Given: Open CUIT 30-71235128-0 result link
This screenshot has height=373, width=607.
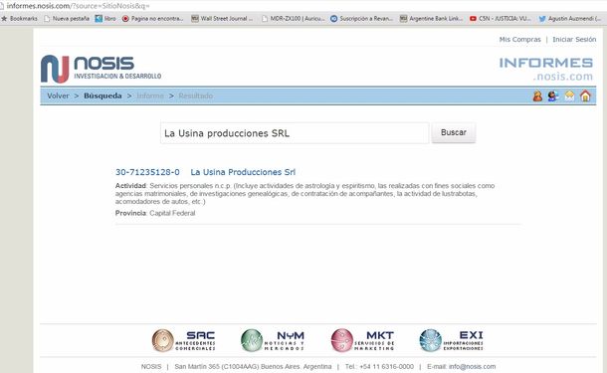Looking at the screenshot, I should [147, 172].
